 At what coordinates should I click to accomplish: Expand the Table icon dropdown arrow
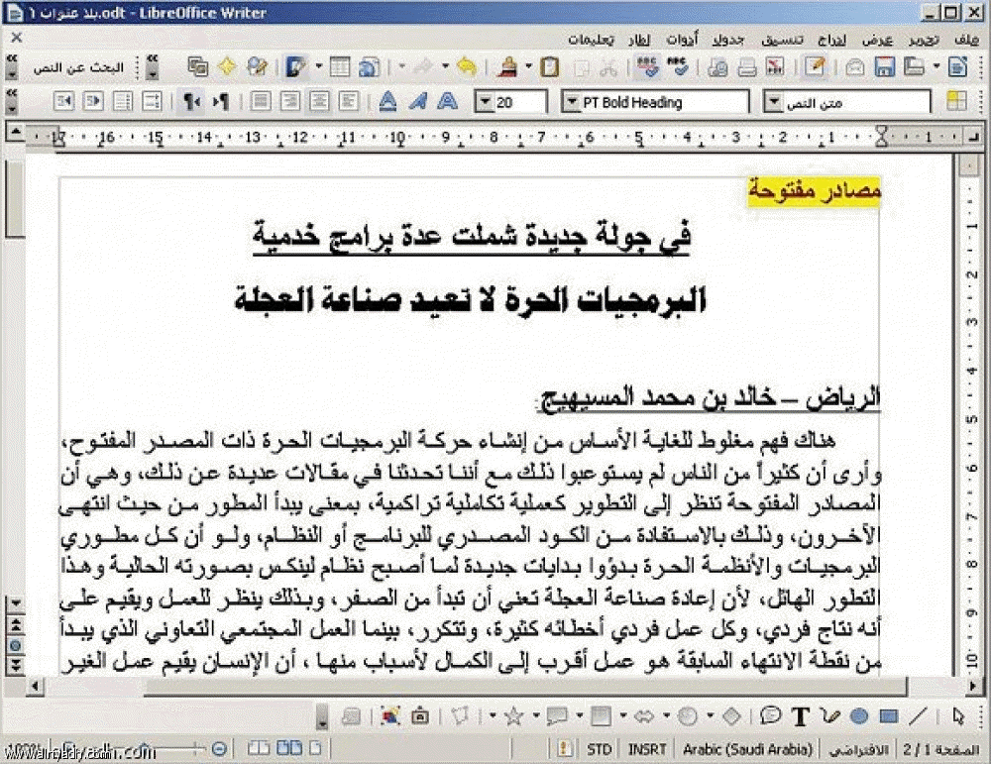[x=319, y=67]
